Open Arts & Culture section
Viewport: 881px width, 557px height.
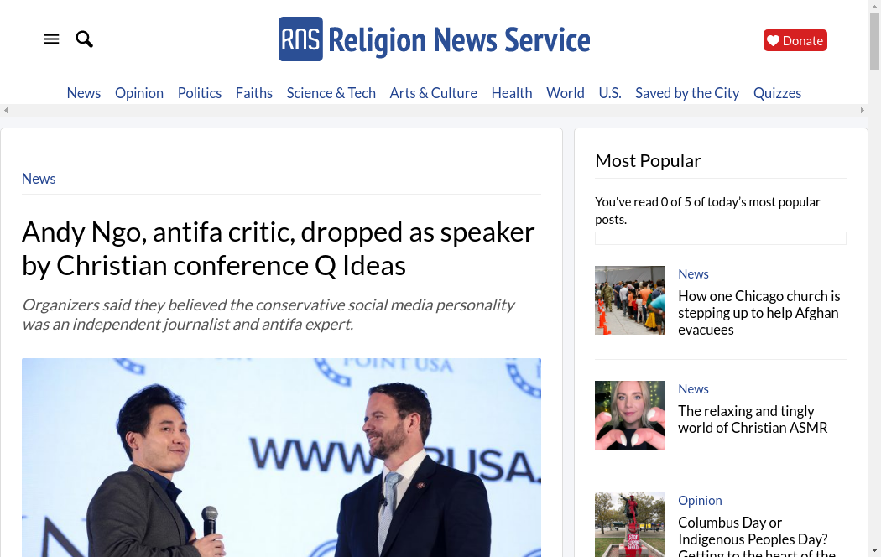pos(433,93)
